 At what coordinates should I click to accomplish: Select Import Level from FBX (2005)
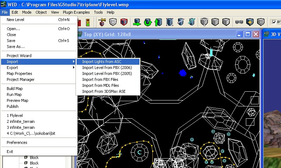pos(108,73)
